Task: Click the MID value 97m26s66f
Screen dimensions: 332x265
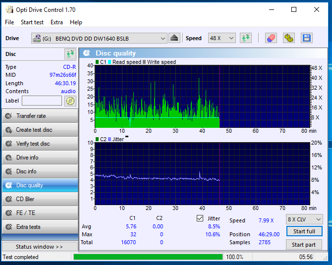Action: tap(62, 75)
